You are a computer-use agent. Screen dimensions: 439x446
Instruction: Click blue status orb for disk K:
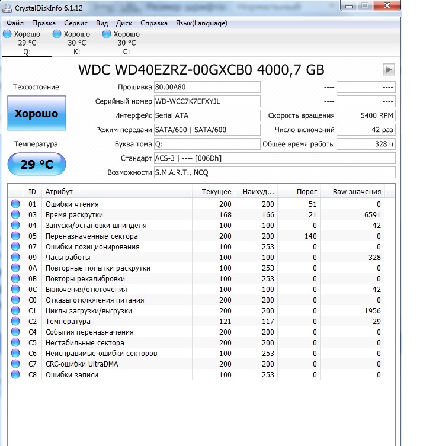[x=57, y=34]
